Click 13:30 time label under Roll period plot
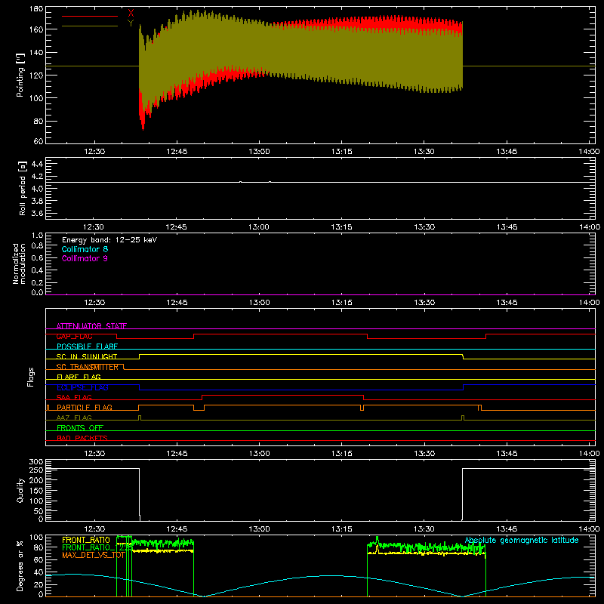 pos(424,227)
